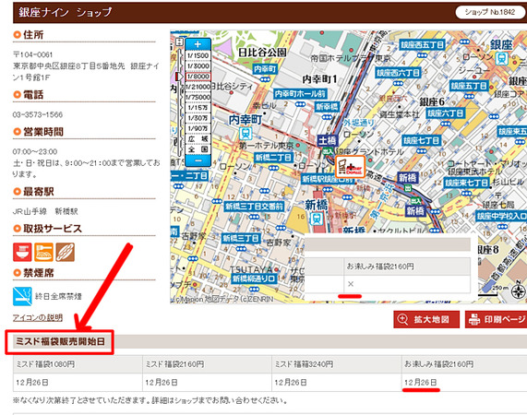Viewport: 527px width, 415px height.
Task: Click the 新橋二丁目 bus stop label
Action: [274, 158]
